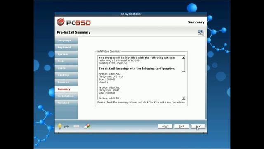Screen dimensions: 264x149
Task: Go Back to the previous step
Action: (x=181, y=126)
